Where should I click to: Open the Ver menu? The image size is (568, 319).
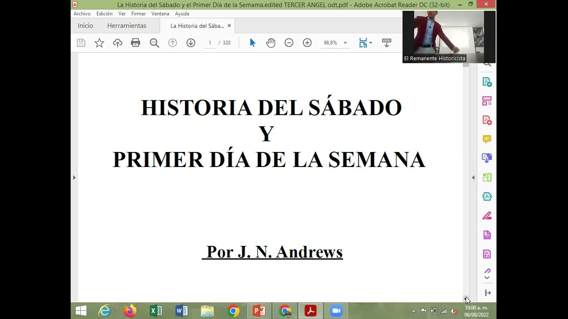[122, 14]
